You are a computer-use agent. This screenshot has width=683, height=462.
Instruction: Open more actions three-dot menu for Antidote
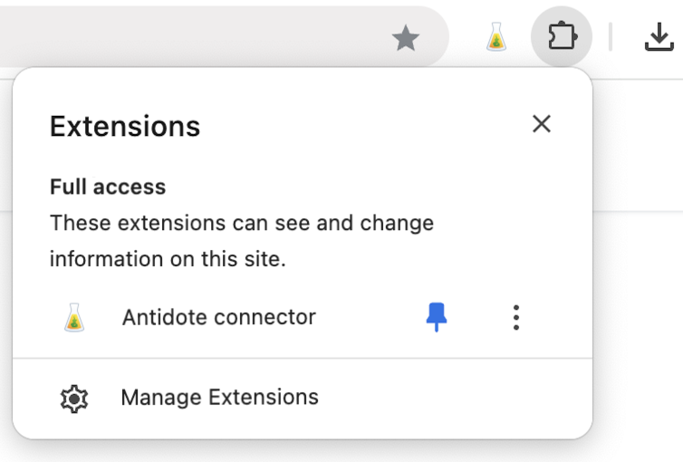pos(515,317)
